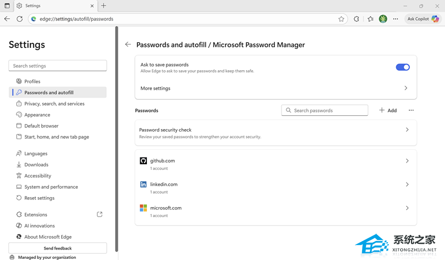The width and height of the screenshot is (445, 260).
Task: Star this page as a favorite
Action: [x=341, y=18]
